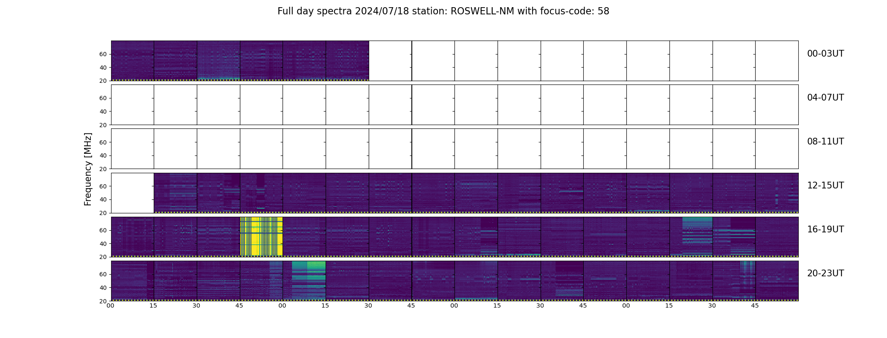Image resolution: width=887 pixels, height=338 pixels.
Task: Select the bright yellow burst in the 16-19UT row
Action: pos(261,236)
